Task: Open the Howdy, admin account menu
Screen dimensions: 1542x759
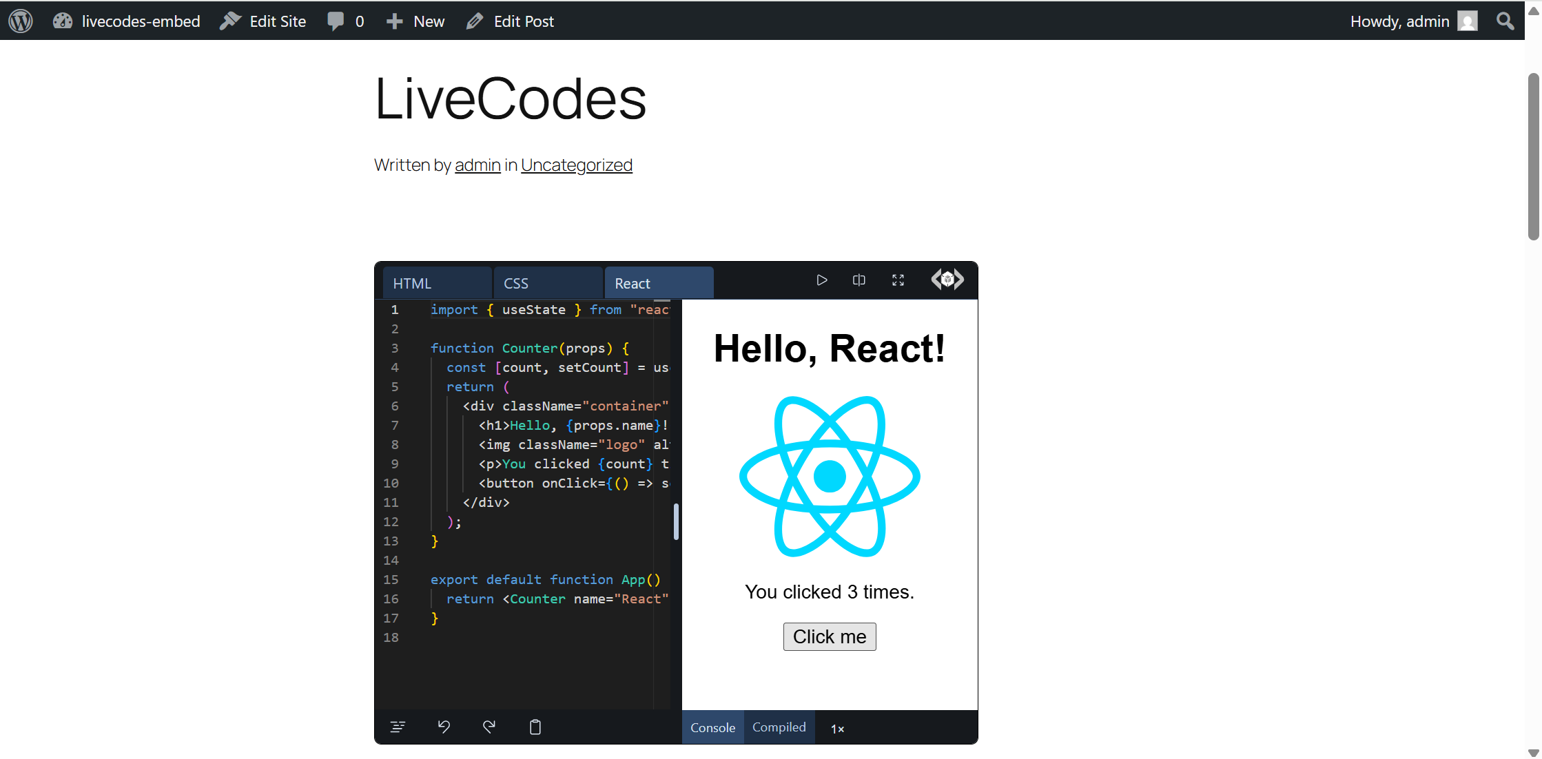Action: click(1413, 21)
